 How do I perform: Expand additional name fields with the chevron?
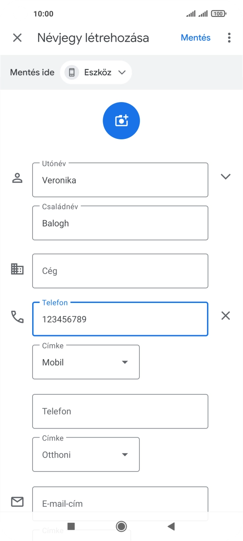pos(226,176)
